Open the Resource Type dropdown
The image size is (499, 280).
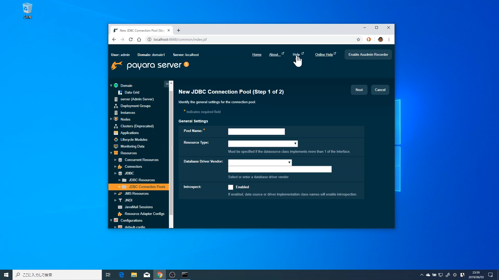(263, 144)
